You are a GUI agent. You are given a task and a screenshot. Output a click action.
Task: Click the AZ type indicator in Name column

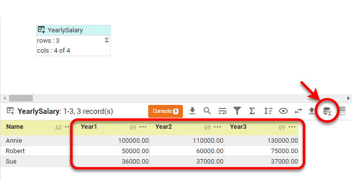(x=58, y=128)
